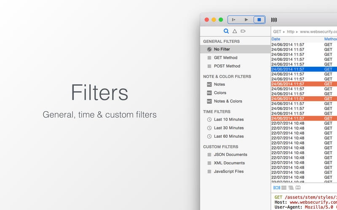Click the JSON Documents list icon
Viewport: 337px width, 210px height.
click(x=209, y=155)
